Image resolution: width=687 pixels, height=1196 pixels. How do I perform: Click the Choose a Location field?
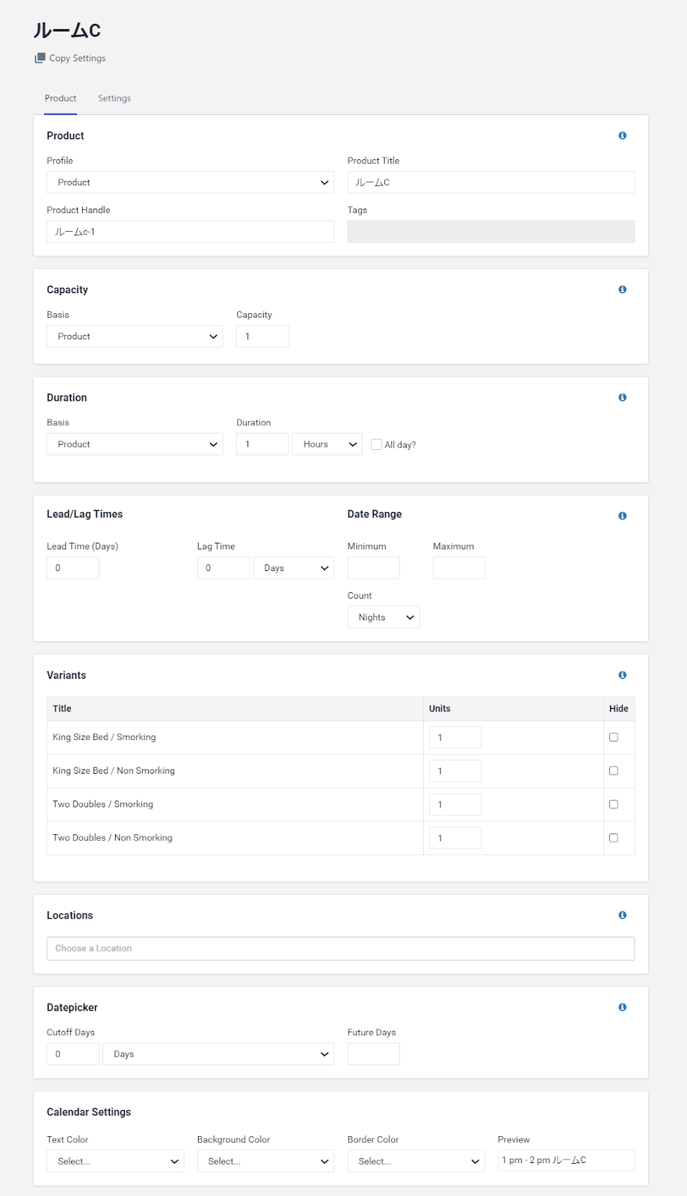[340, 949]
